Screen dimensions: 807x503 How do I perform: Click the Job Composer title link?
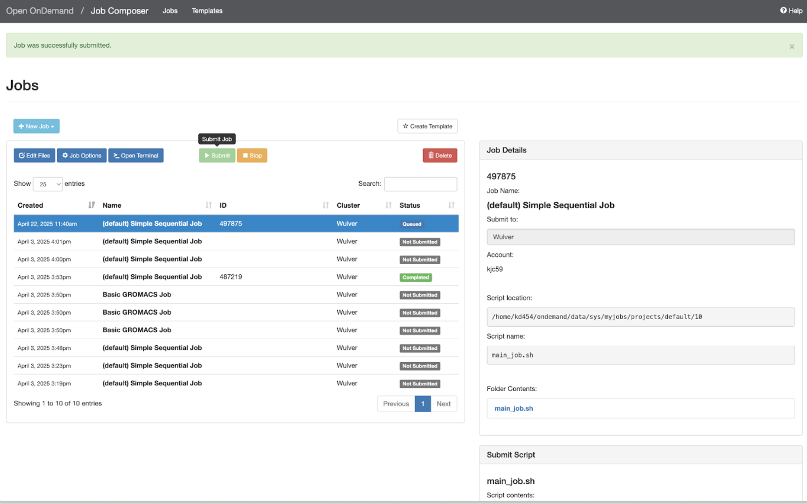(x=120, y=11)
